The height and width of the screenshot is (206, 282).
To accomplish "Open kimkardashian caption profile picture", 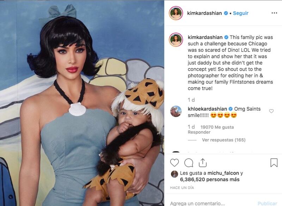I will tap(176, 40).
